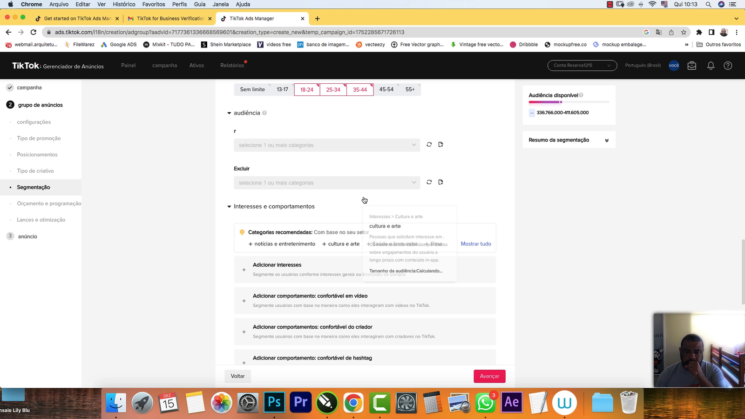Select the 'Sem limite' age option

tap(252, 89)
